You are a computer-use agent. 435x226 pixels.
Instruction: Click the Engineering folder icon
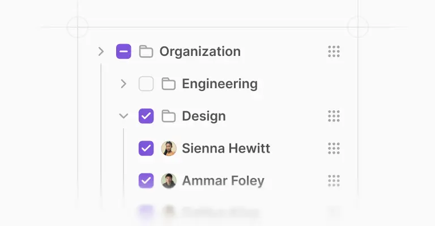168,84
